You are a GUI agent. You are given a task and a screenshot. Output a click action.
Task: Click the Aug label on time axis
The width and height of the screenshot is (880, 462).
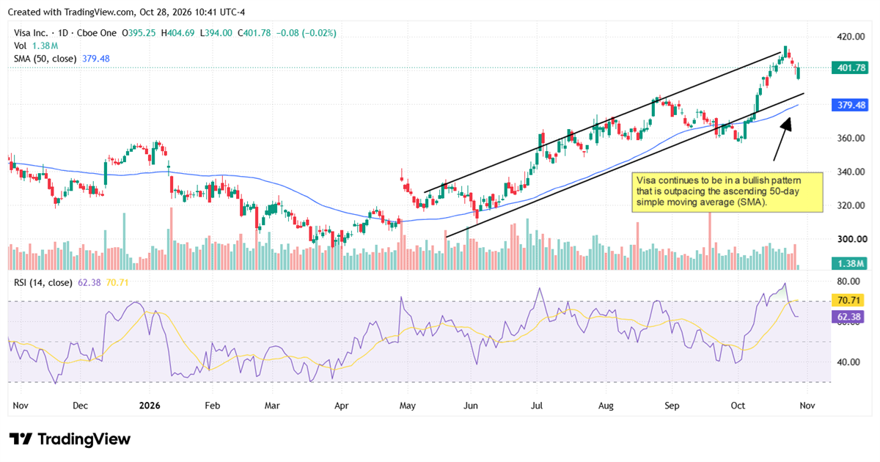tap(605, 405)
